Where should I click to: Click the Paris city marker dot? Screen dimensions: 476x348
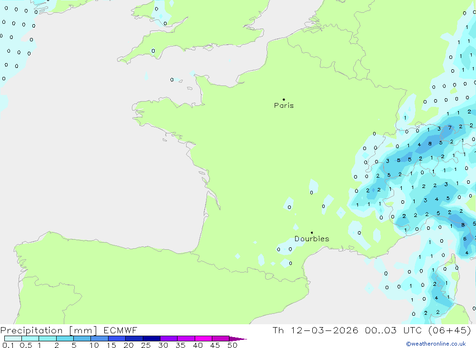click(284, 100)
